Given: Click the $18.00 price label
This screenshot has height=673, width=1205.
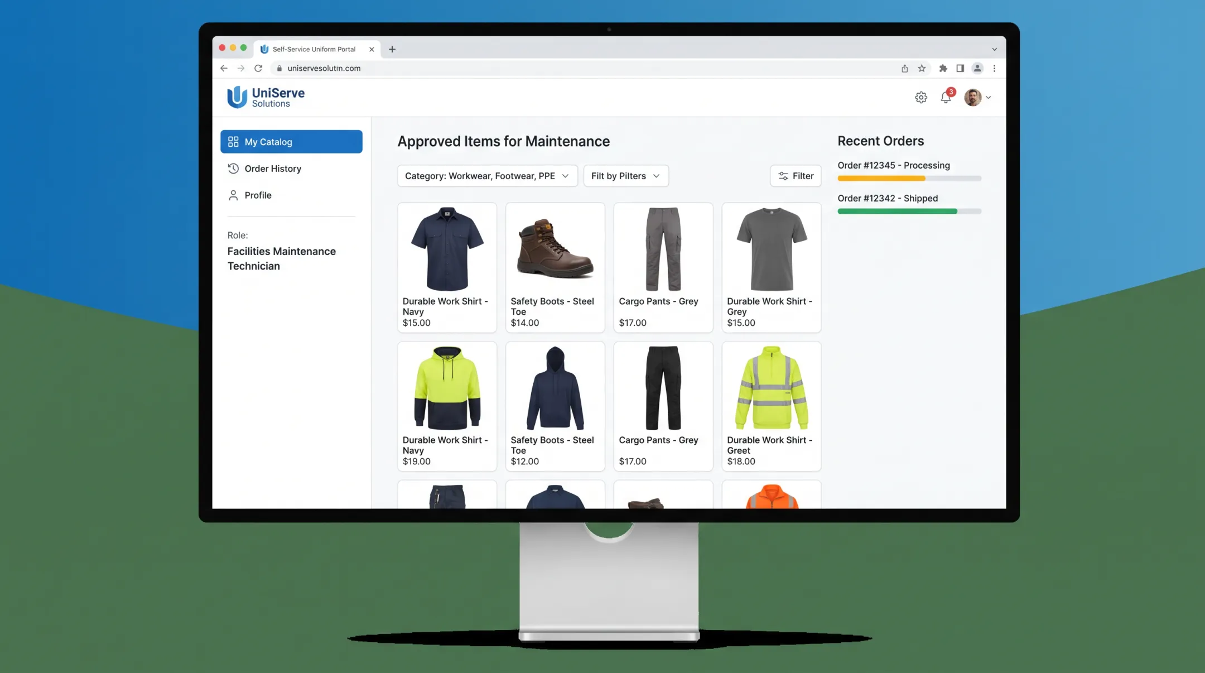Looking at the screenshot, I should pos(741,462).
